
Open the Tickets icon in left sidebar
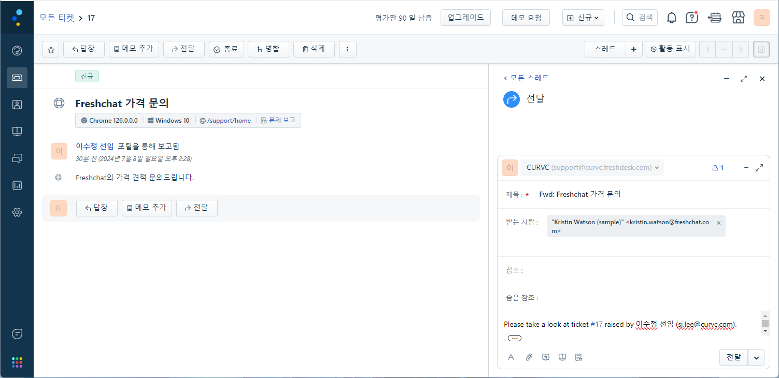(17, 78)
